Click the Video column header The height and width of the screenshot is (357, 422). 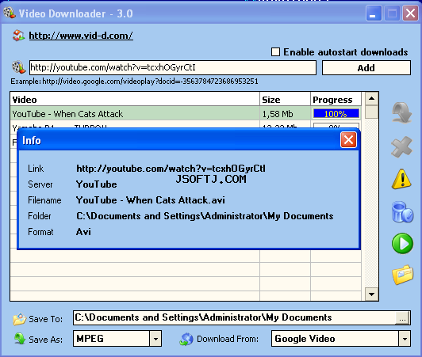[135, 100]
